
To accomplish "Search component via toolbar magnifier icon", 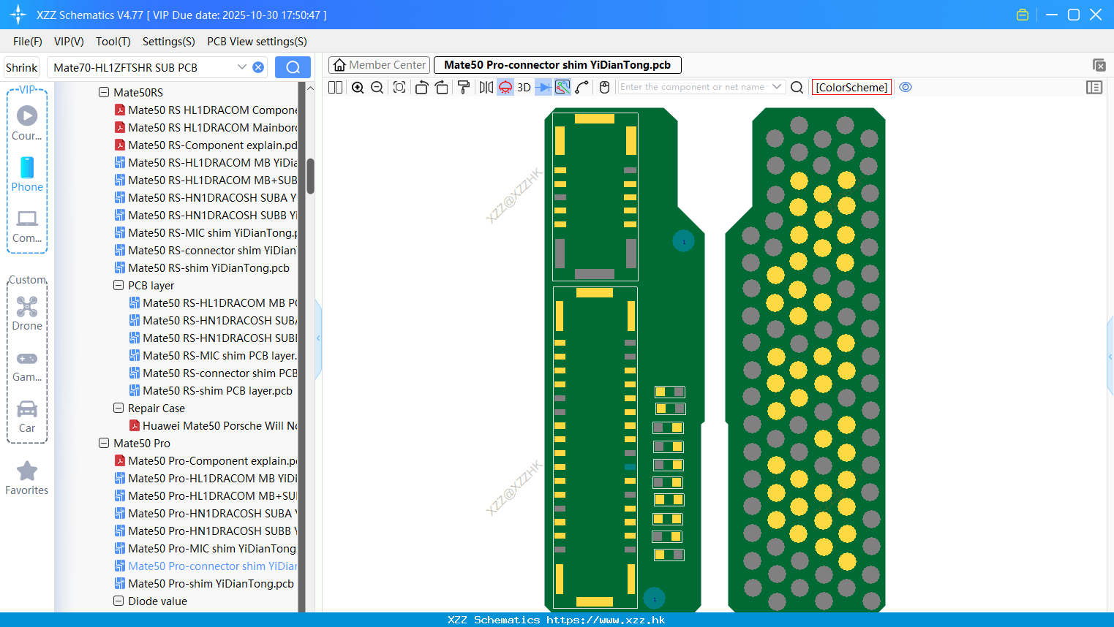I will point(797,87).
